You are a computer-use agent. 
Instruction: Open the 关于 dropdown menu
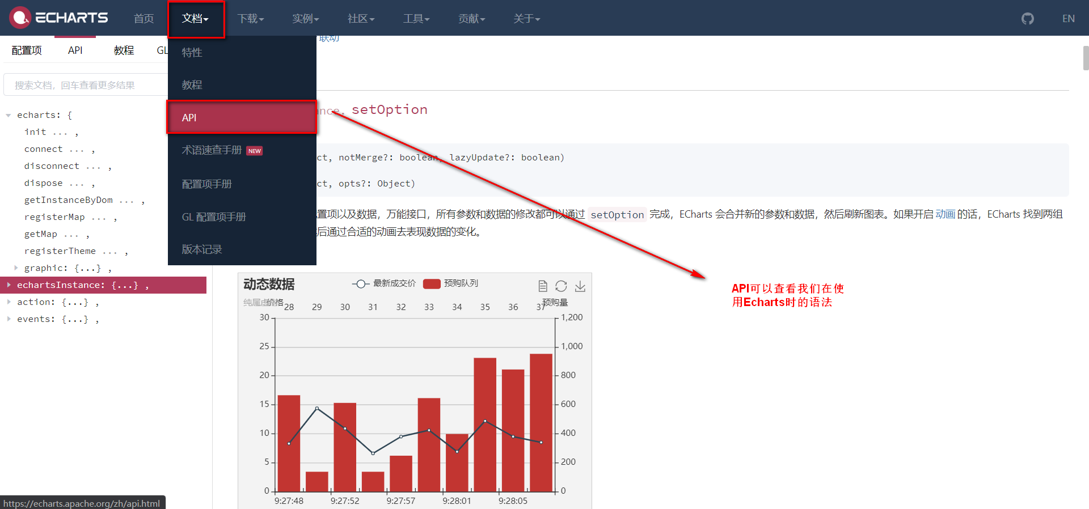pyautogui.click(x=527, y=19)
